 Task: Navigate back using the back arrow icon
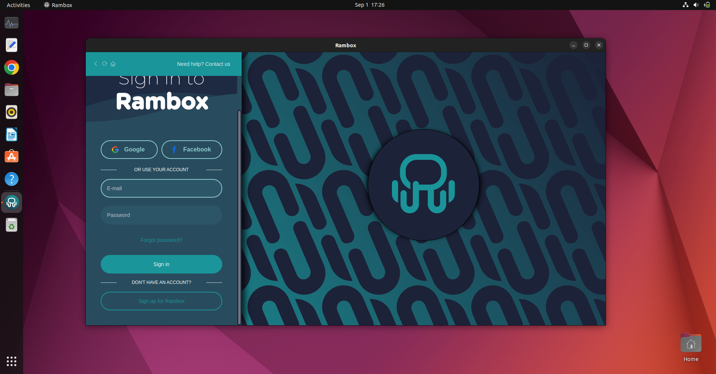coord(95,64)
